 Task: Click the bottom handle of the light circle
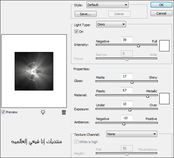[34, 80]
